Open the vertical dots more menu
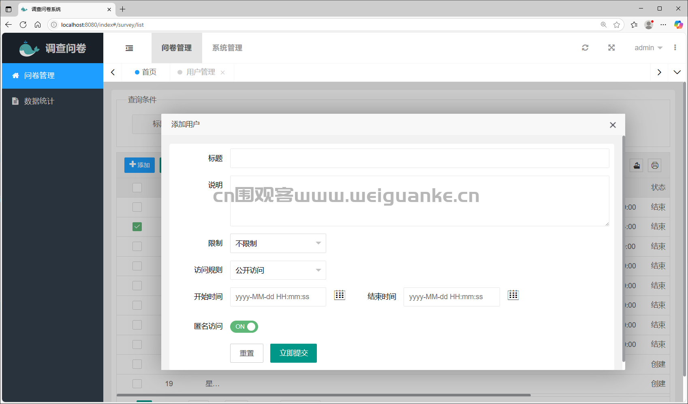This screenshot has width=688, height=404. [675, 48]
